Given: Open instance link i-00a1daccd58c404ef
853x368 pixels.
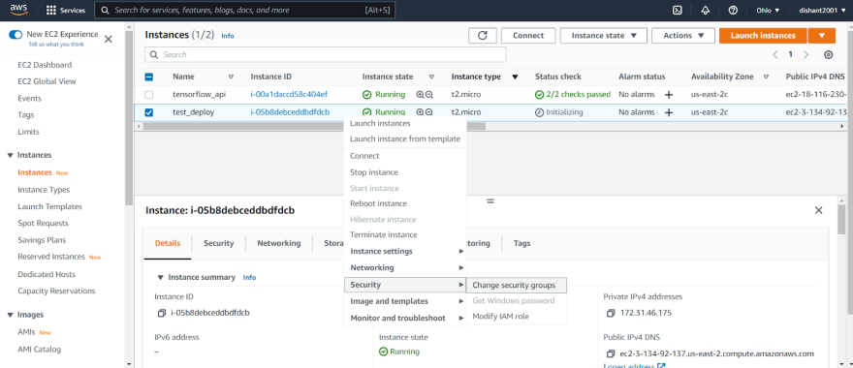Looking at the screenshot, I should click(x=289, y=95).
